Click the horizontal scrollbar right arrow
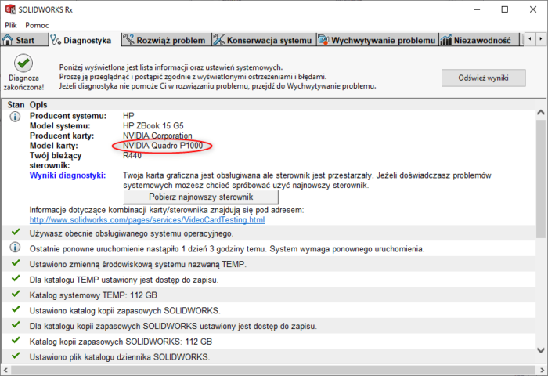 tap(542, 370)
